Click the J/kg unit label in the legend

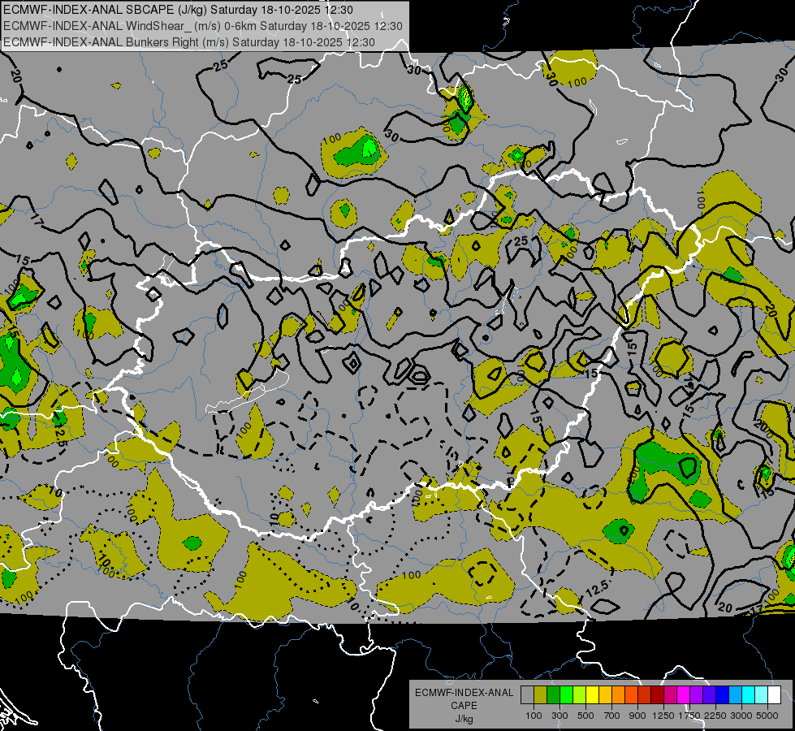point(464,719)
